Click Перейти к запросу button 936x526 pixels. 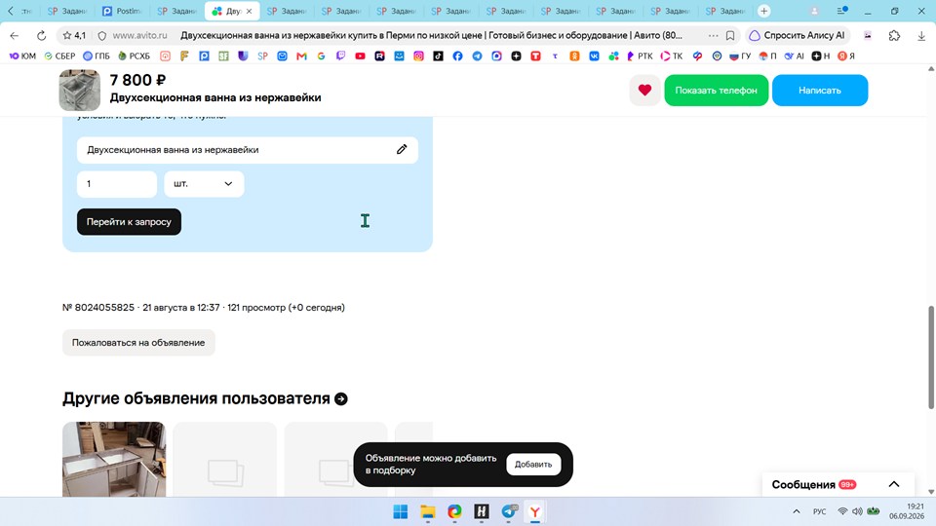click(129, 222)
